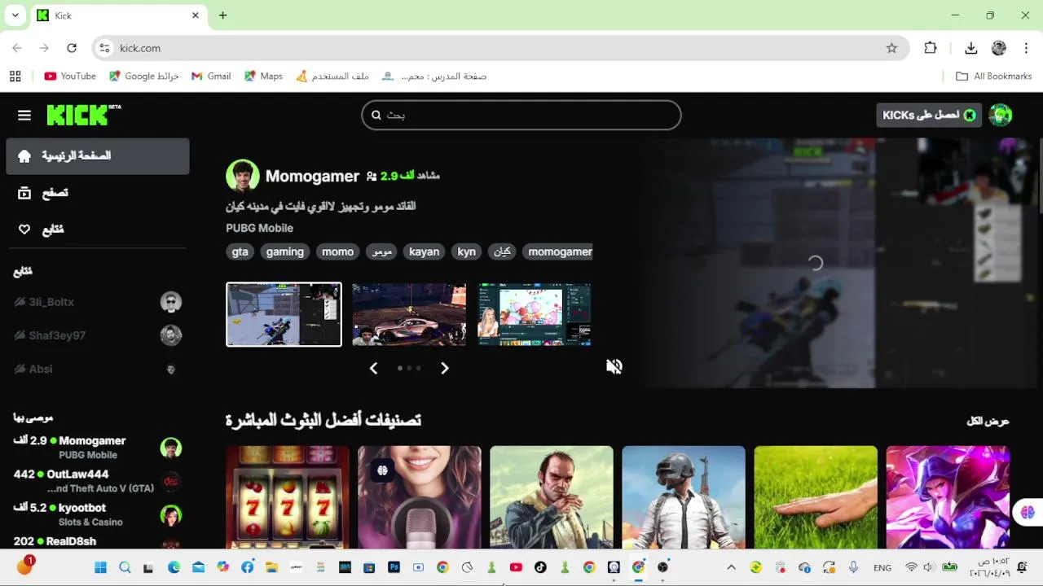Open a new browser tab
Screen dimensions: 1043x586
(x=222, y=15)
